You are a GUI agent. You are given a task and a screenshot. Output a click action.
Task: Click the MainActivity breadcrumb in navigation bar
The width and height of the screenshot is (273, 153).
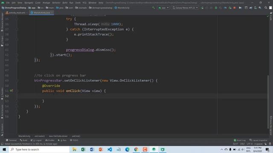(122, 8)
